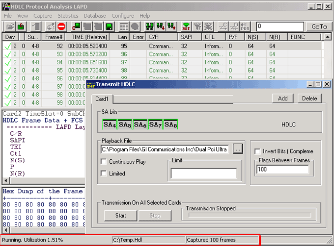
Task: Open the Configure menu
Action: coord(123,16)
